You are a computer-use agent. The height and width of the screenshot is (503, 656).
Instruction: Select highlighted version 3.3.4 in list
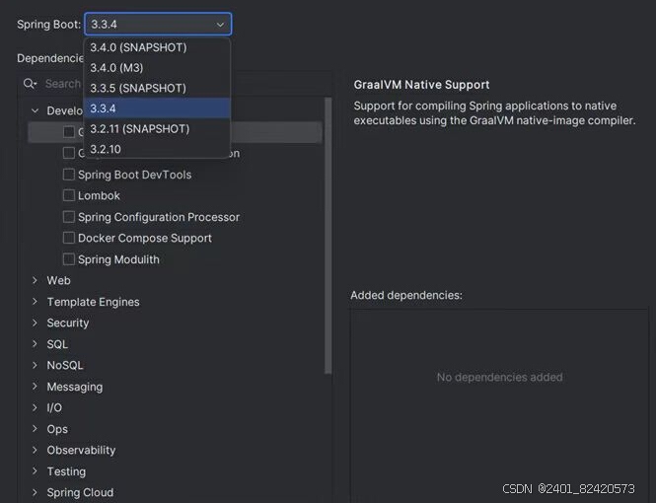pyautogui.click(x=157, y=108)
